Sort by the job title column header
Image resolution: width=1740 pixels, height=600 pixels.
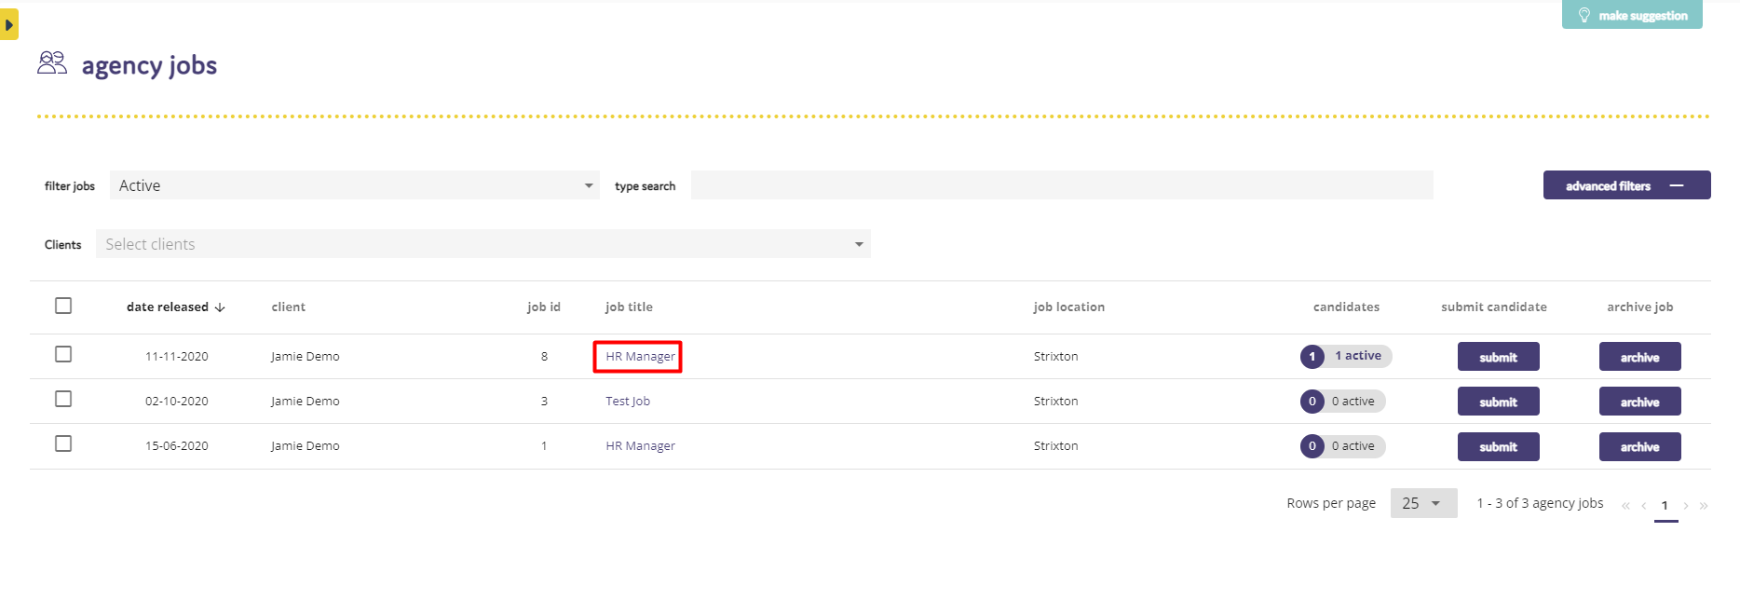pos(629,307)
